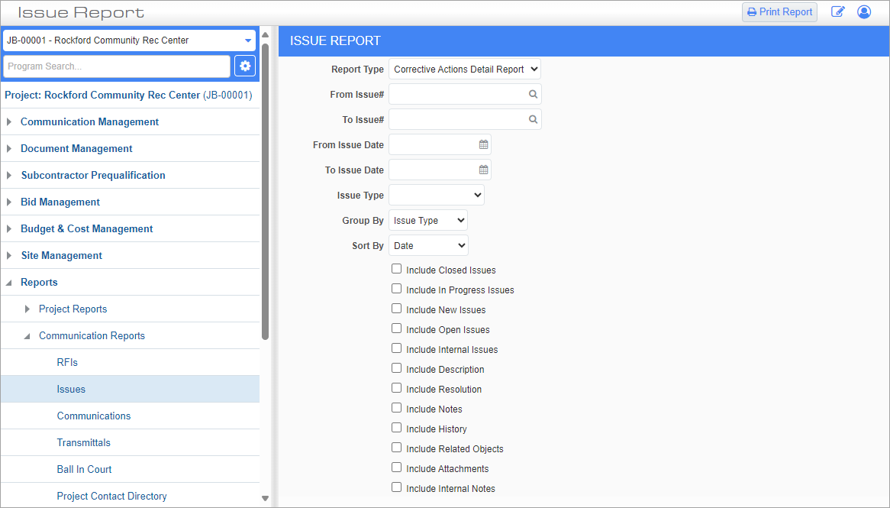
Task: Select the RFIs report item
Action: tap(66, 362)
